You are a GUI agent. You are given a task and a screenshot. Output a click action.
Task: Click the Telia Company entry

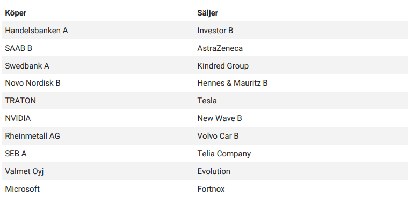coord(224,154)
